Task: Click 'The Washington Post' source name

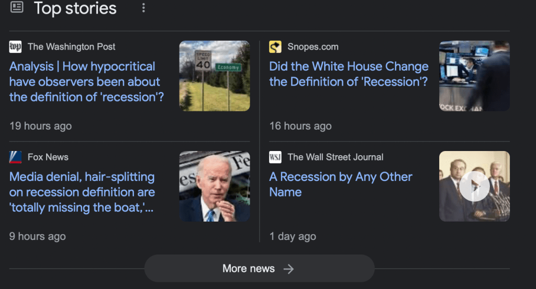Action: point(72,47)
